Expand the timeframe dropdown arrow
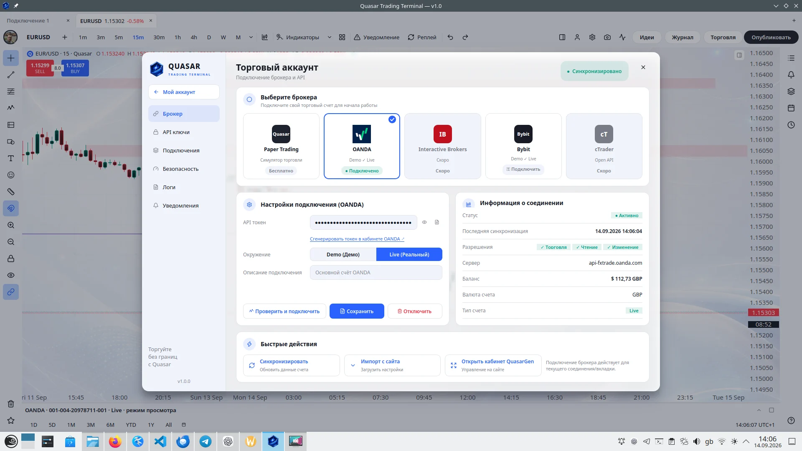 pyautogui.click(x=251, y=37)
